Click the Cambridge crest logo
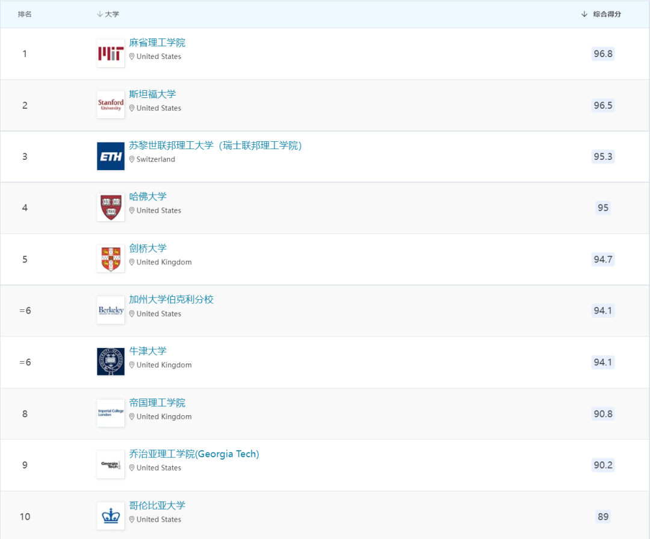This screenshot has height=539, width=650. [x=111, y=259]
